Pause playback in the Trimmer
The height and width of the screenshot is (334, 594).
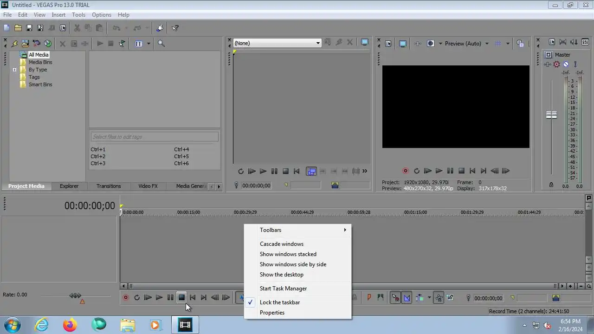point(274,171)
